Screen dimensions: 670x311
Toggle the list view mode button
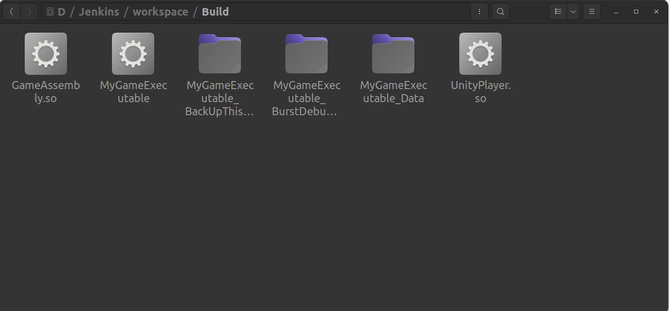click(x=558, y=12)
